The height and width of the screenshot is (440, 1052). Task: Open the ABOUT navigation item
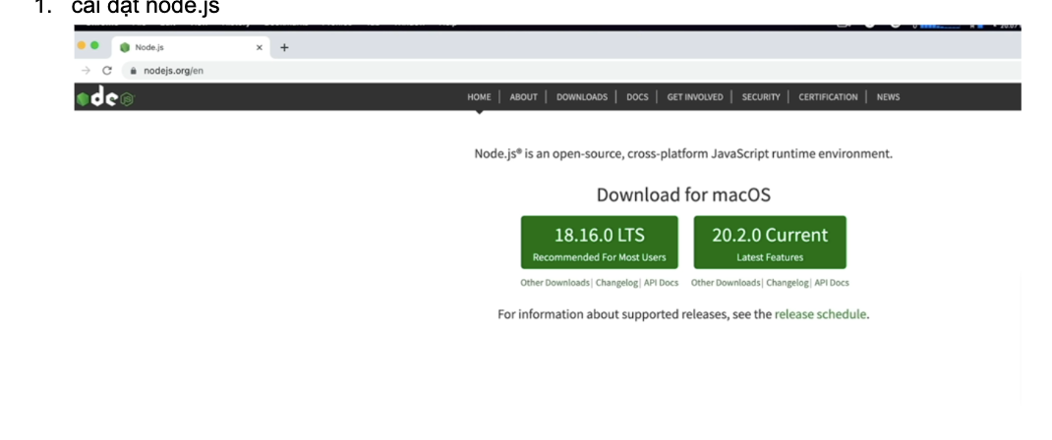tap(523, 97)
